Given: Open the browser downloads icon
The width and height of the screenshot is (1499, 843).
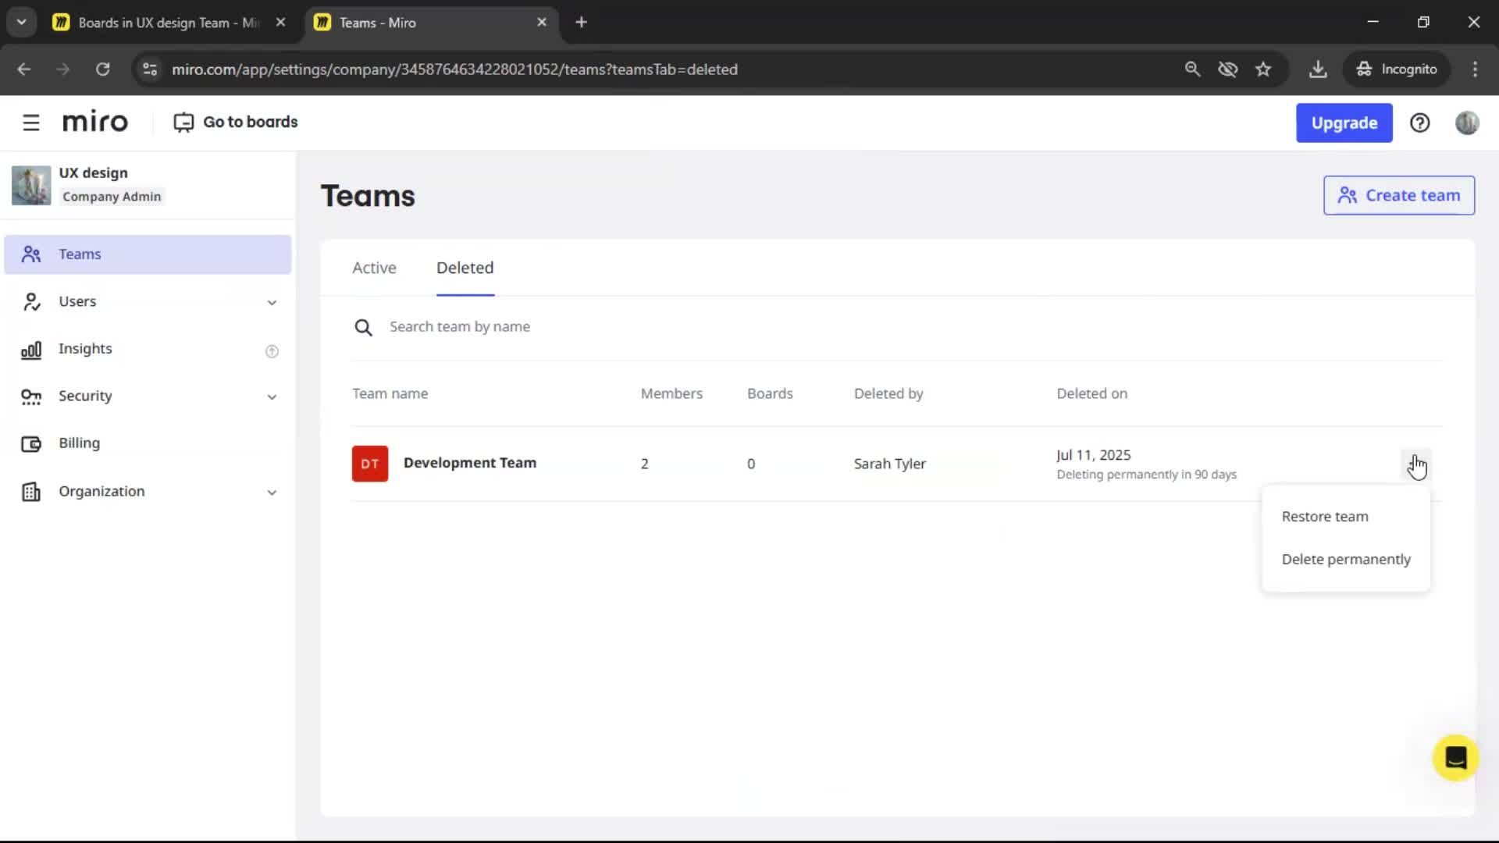Looking at the screenshot, I should (x=1318, y=69).
